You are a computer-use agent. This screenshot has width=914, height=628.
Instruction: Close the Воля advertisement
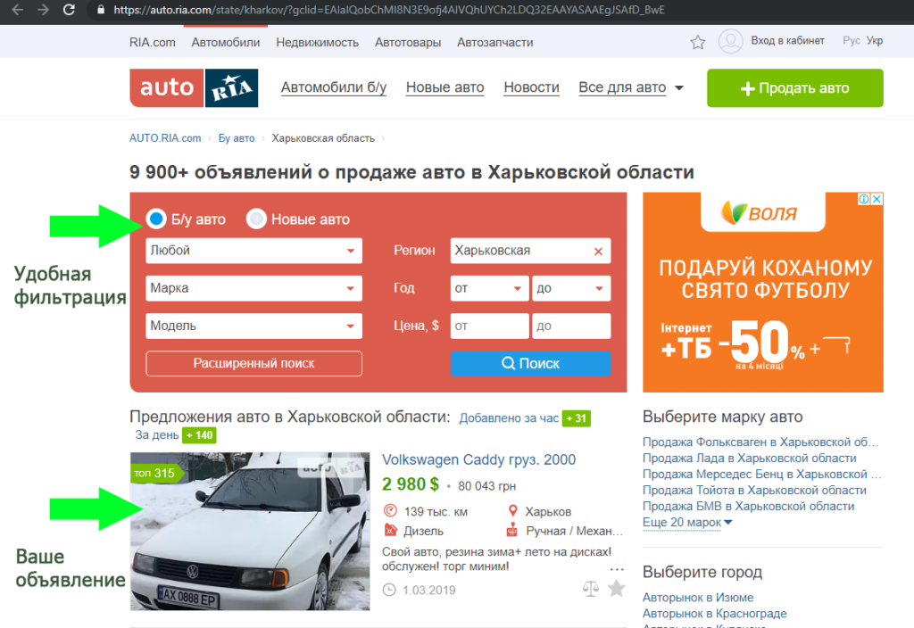877,199
